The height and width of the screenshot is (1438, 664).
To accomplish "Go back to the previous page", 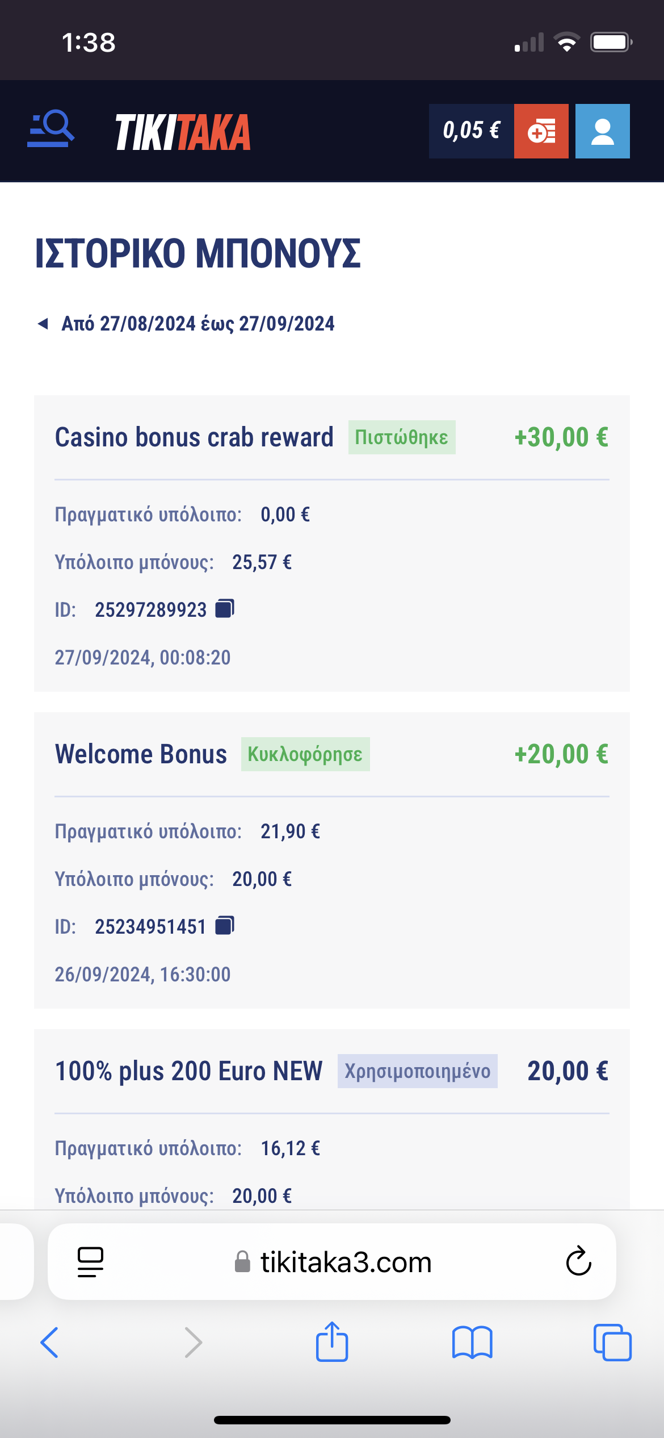I will click(x=50, y=1342).
